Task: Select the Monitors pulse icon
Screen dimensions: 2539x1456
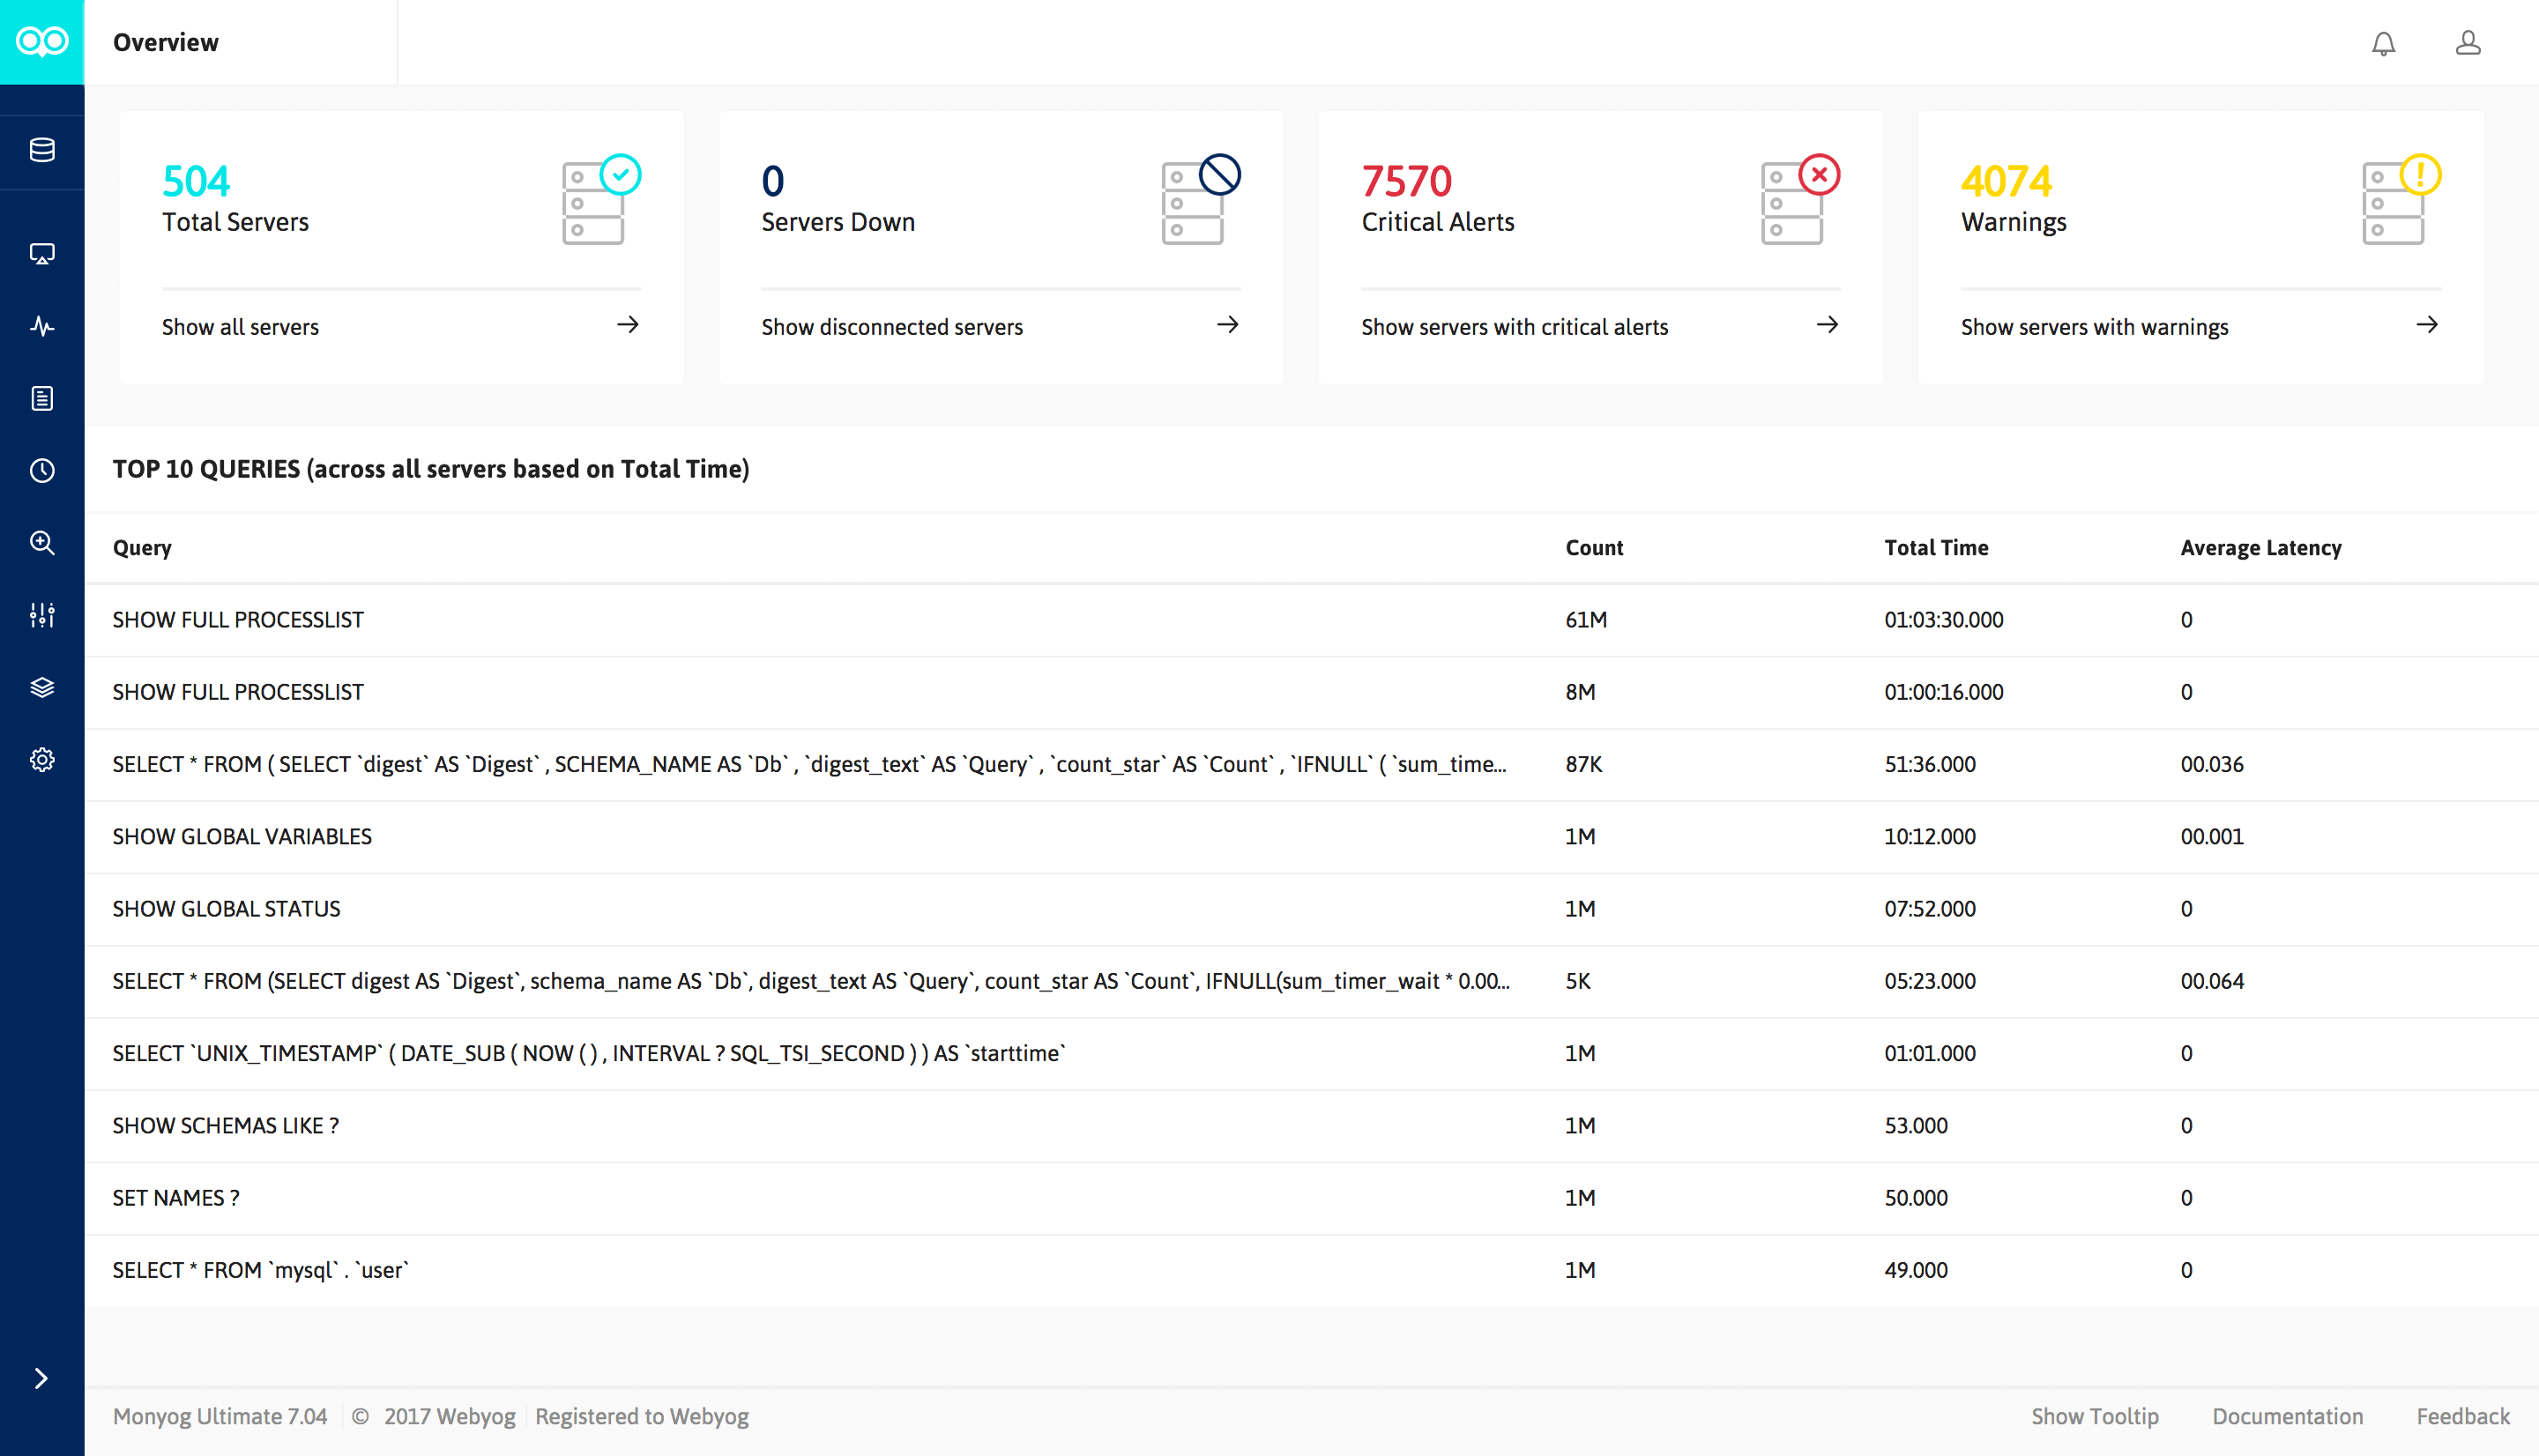Action: (x=41, y=326)
